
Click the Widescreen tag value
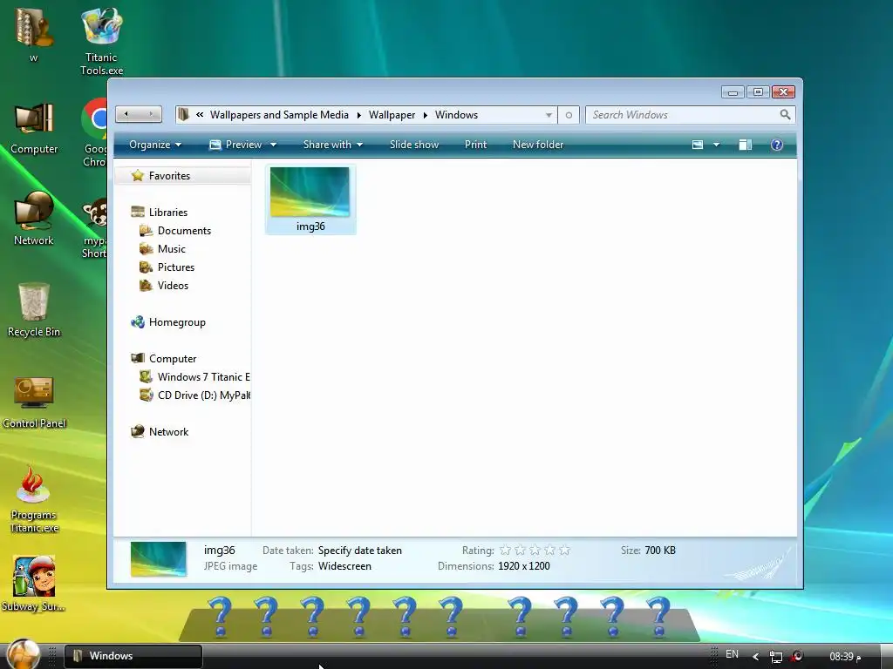click(x=344, y=566)
